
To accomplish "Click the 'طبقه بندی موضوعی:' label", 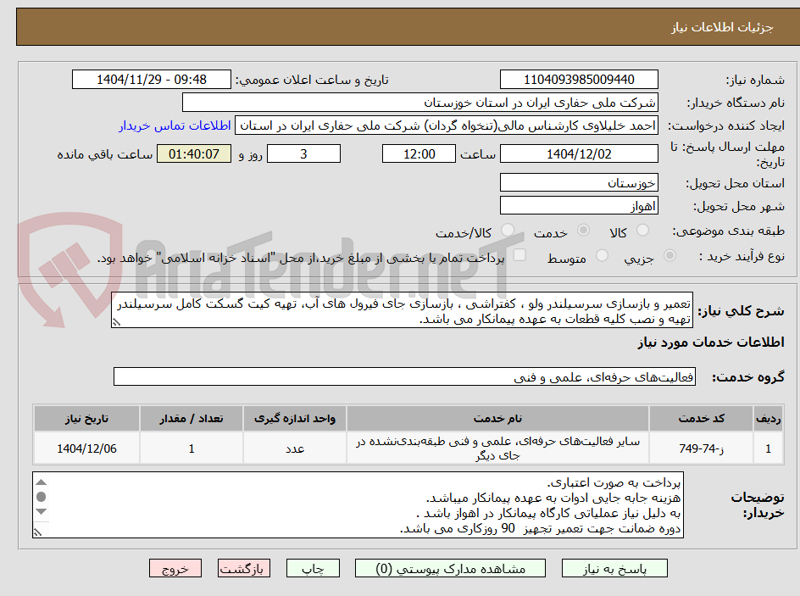I will 729,231.
